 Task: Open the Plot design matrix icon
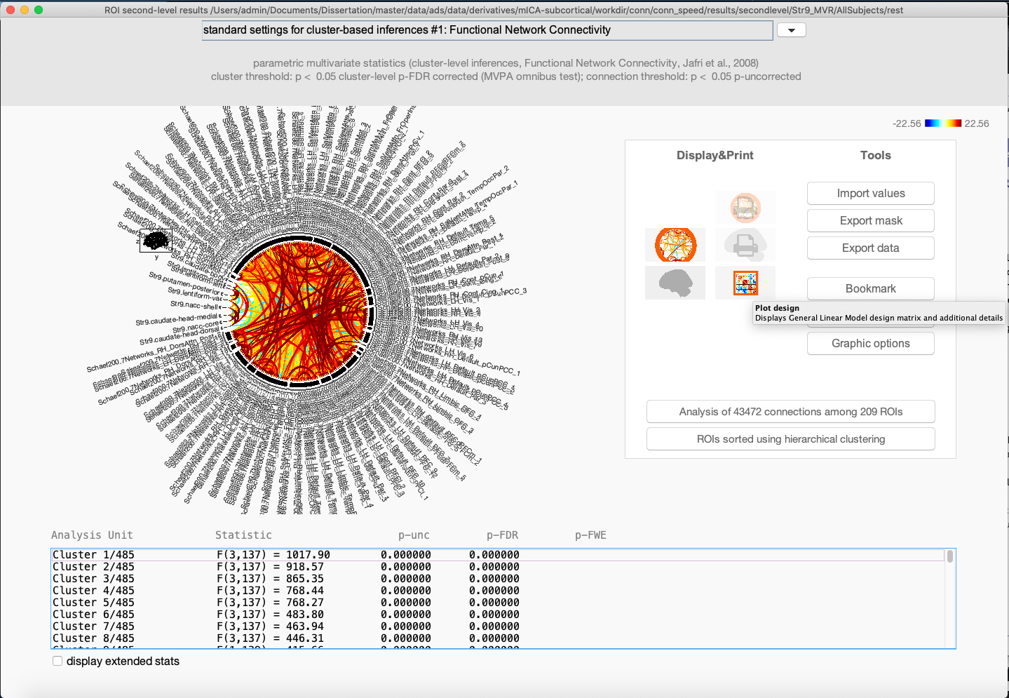pyautogui.click(x=745, y=283)
